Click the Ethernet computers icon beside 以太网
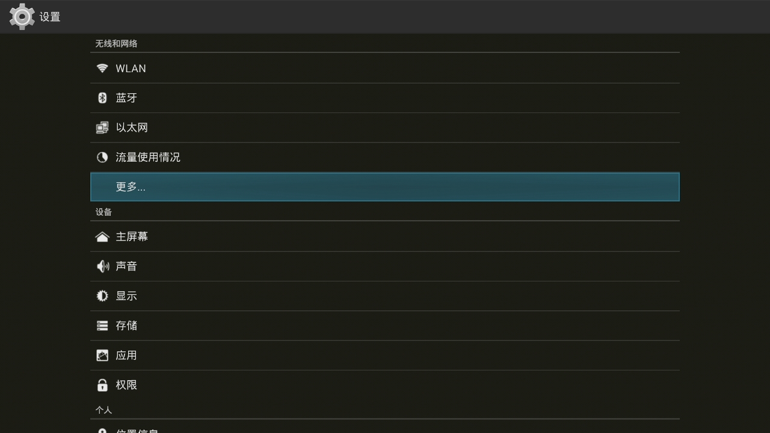The width and height of the screenshot is (770, 433). (x=102, y=127)
